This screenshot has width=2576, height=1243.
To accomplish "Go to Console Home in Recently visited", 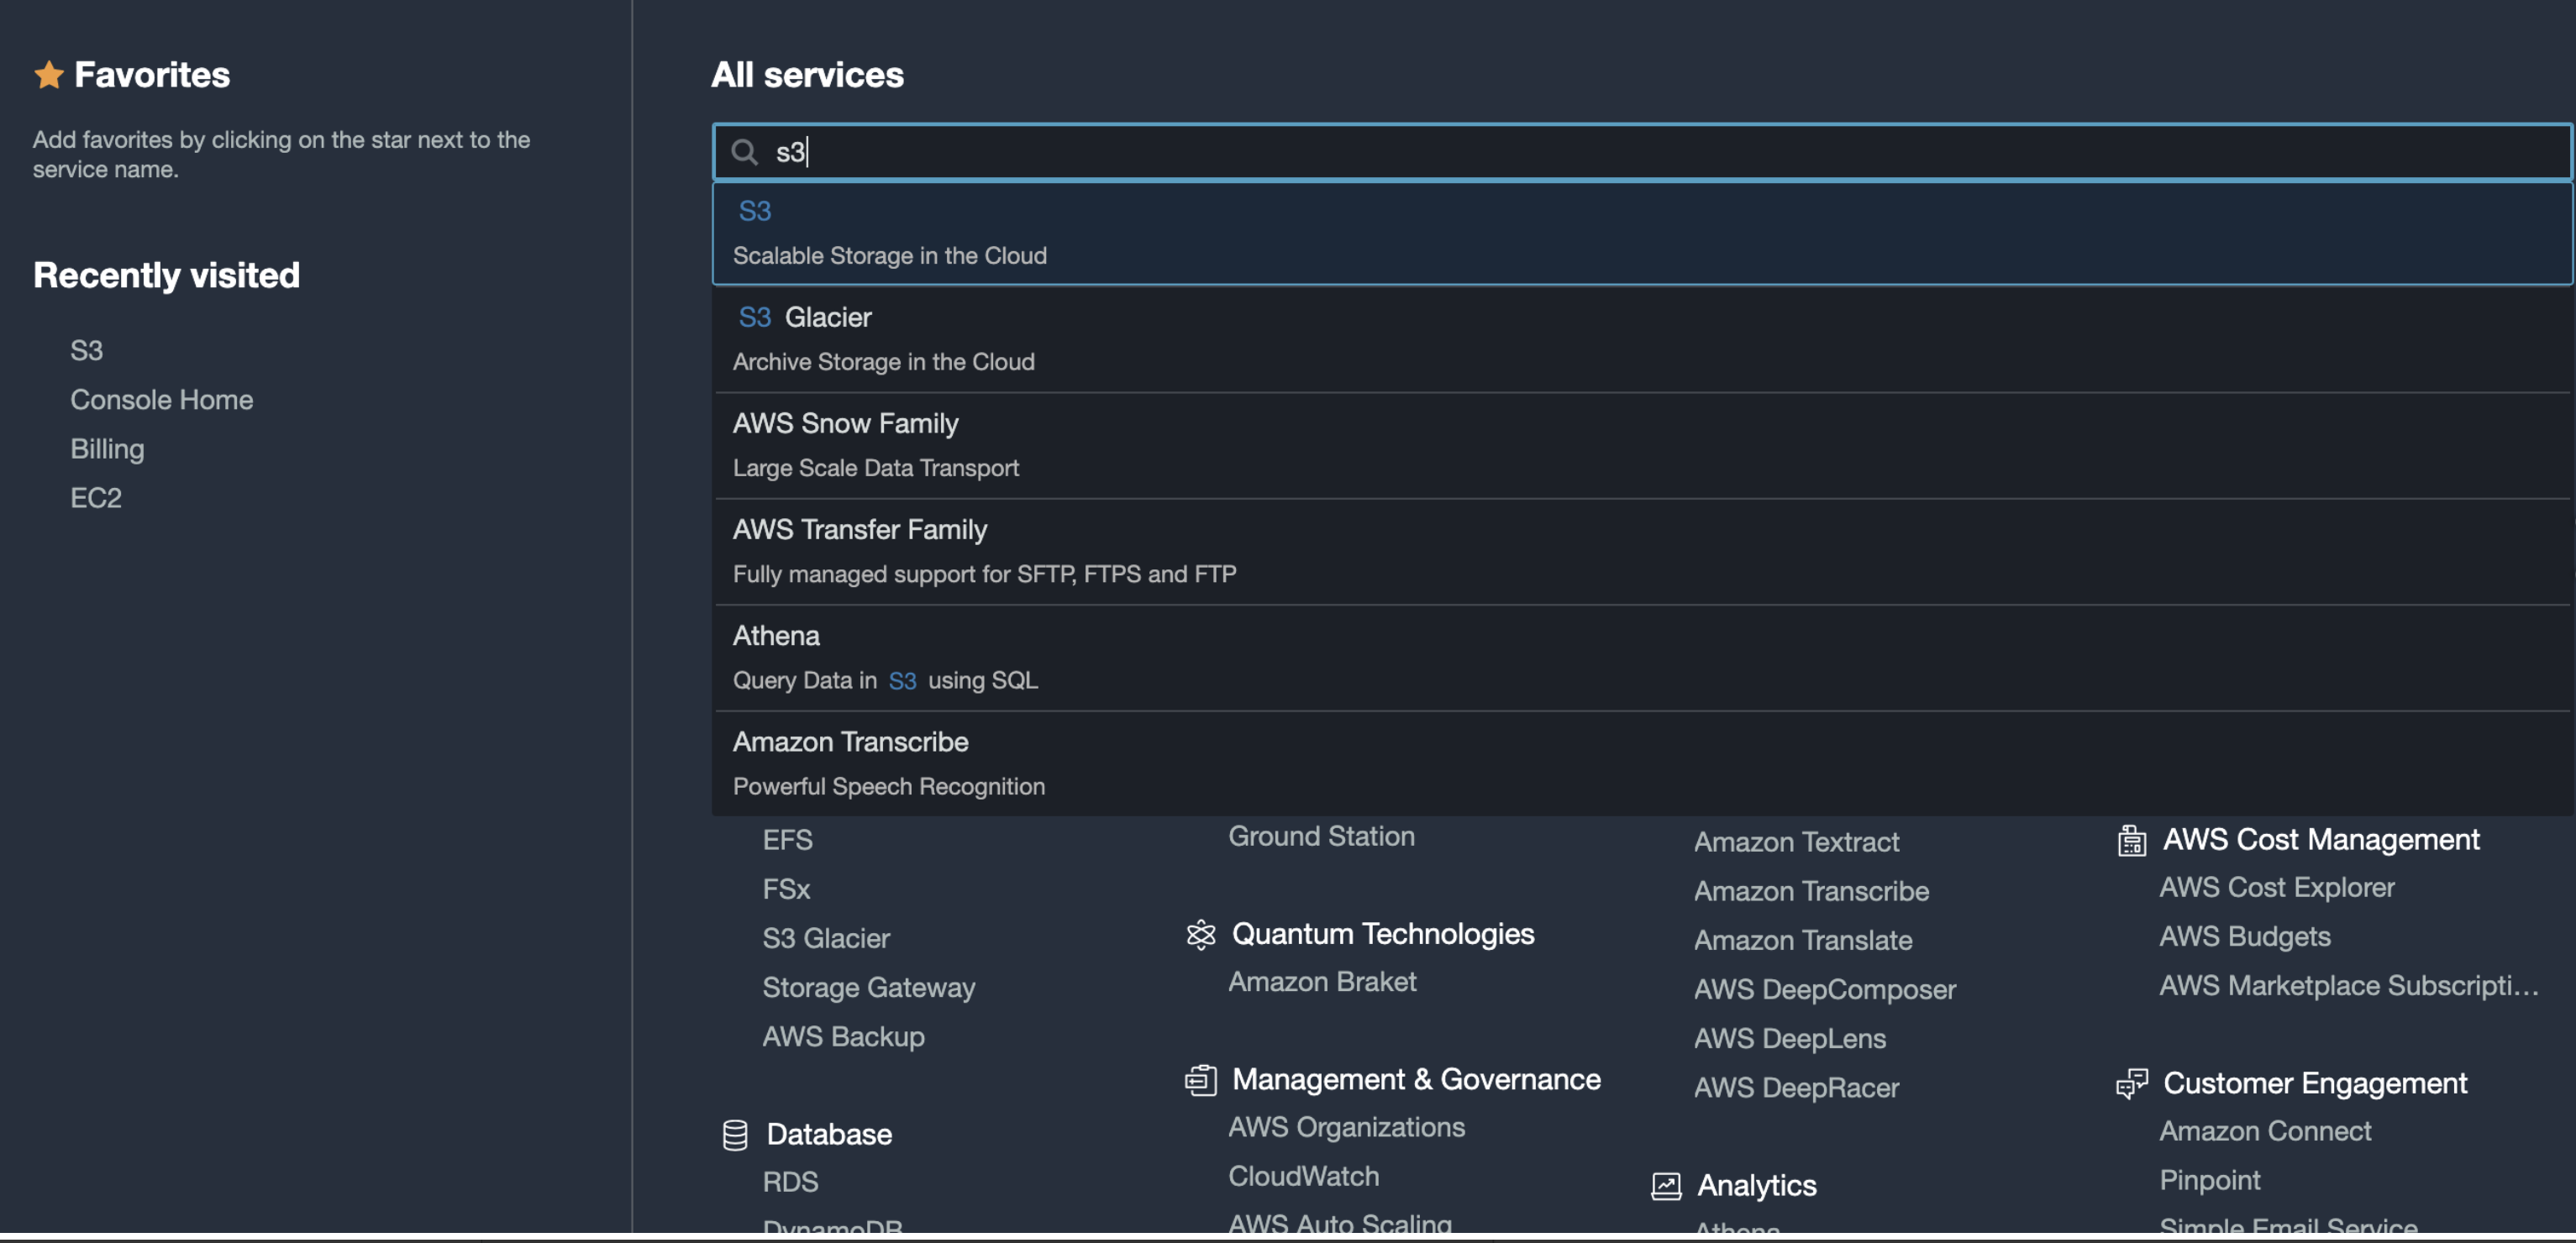I will coord(161,400).
